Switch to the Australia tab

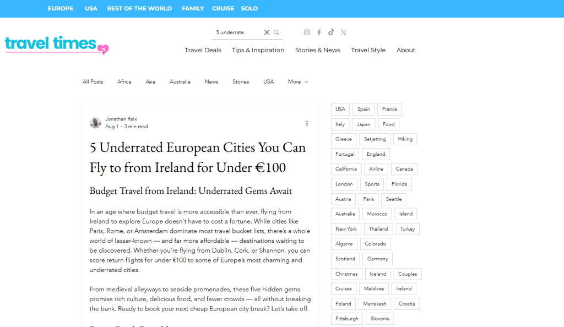180,81
